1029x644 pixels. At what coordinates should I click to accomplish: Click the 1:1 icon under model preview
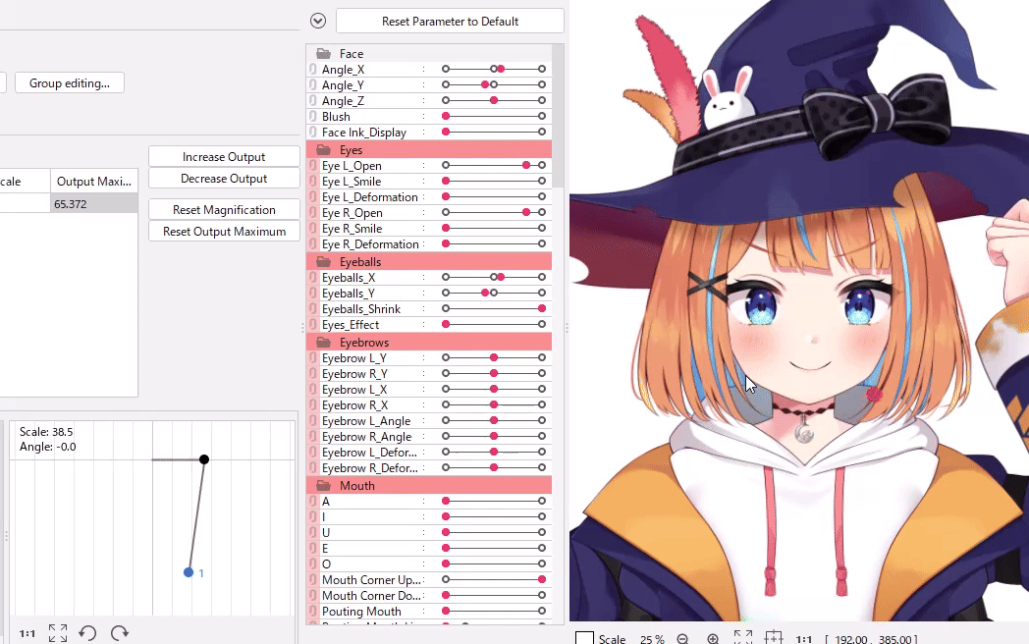tap(804, 639)
